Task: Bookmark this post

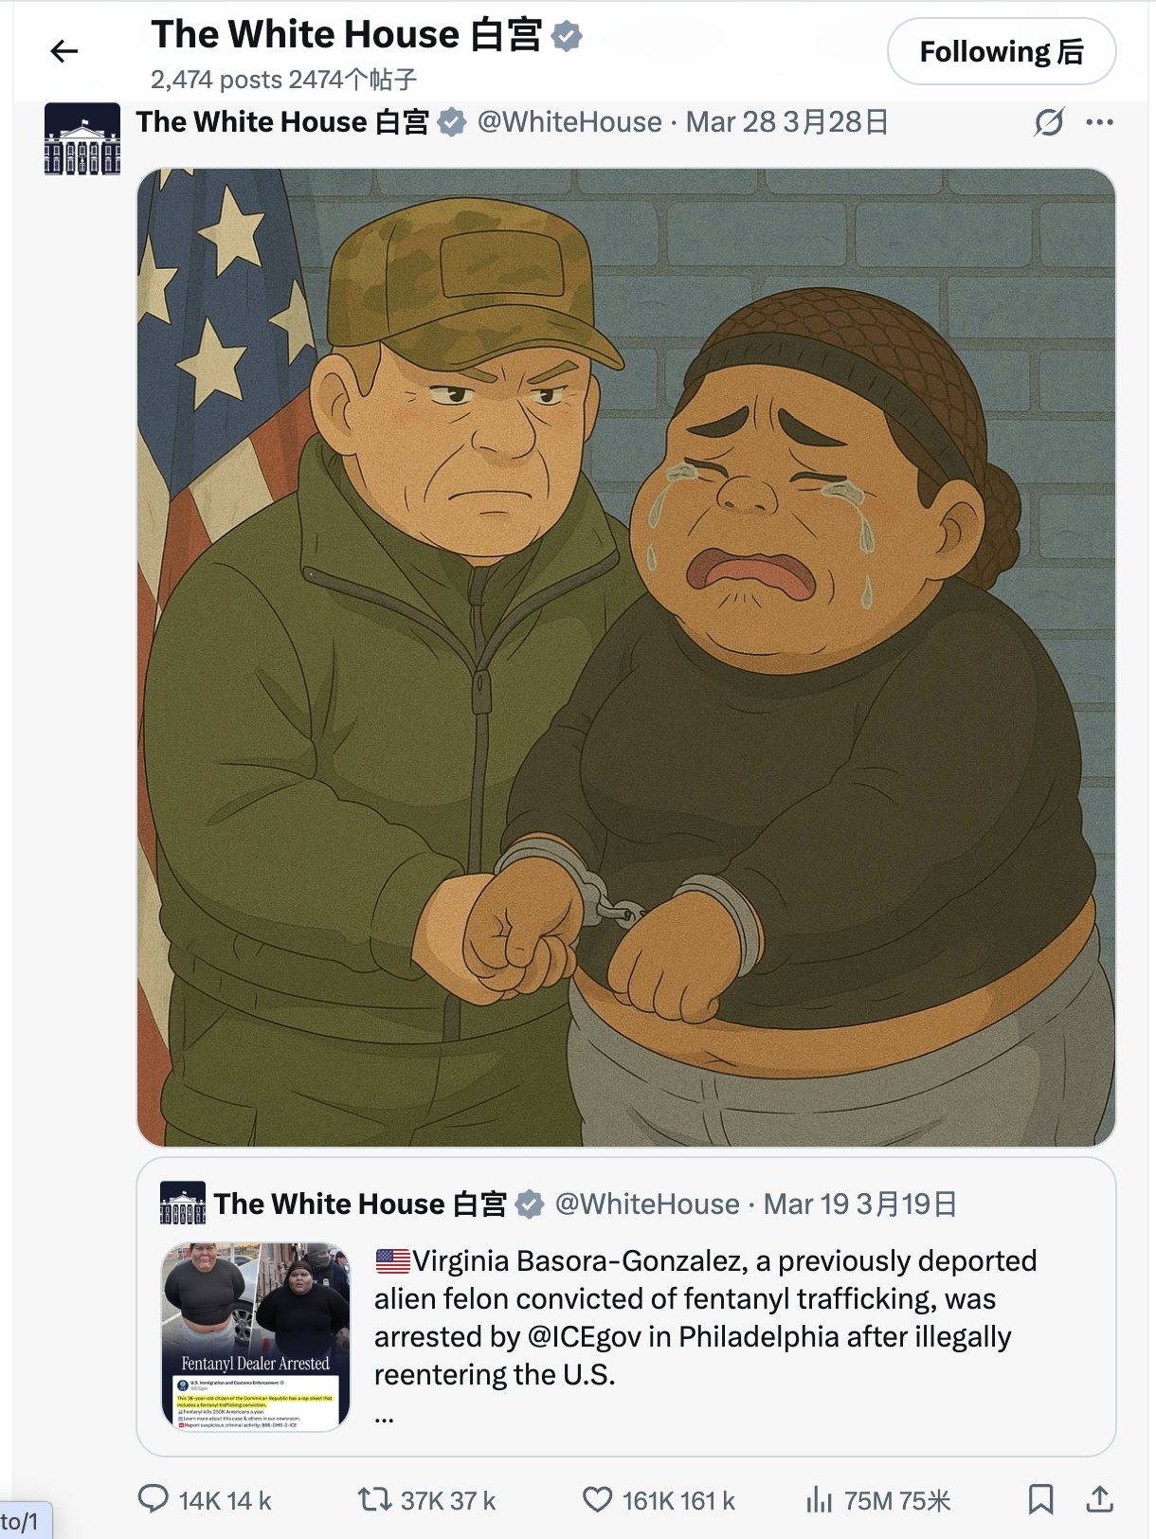Action: click(1040, 1498)
